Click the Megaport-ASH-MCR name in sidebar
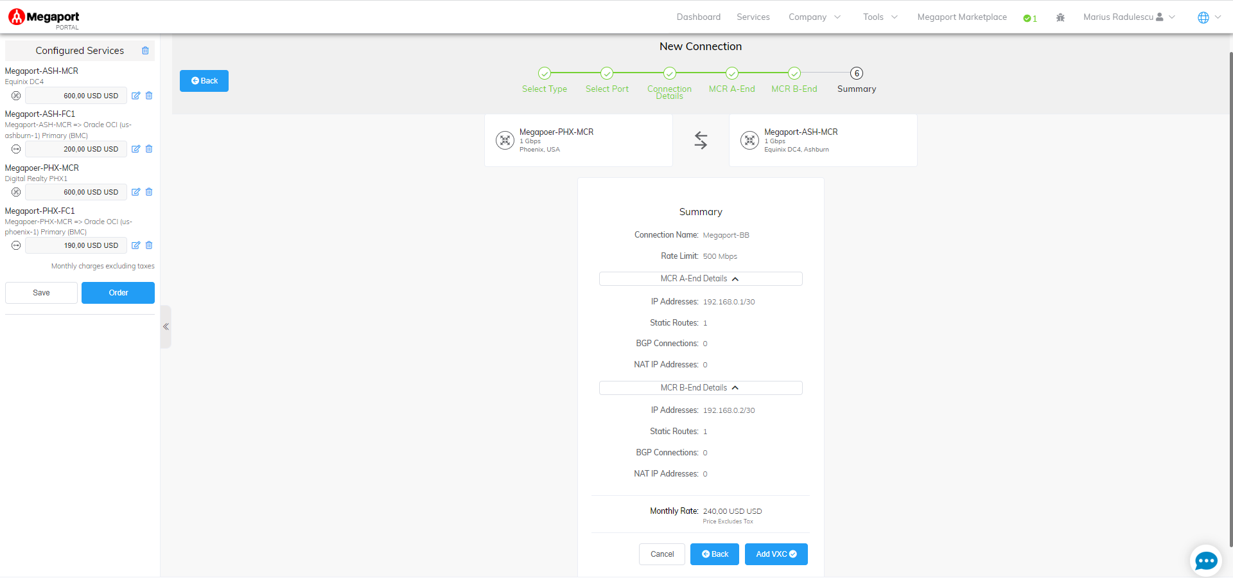Image resolution: width=1233 pixels, height=578 pixels. click(x=42, y=71)
